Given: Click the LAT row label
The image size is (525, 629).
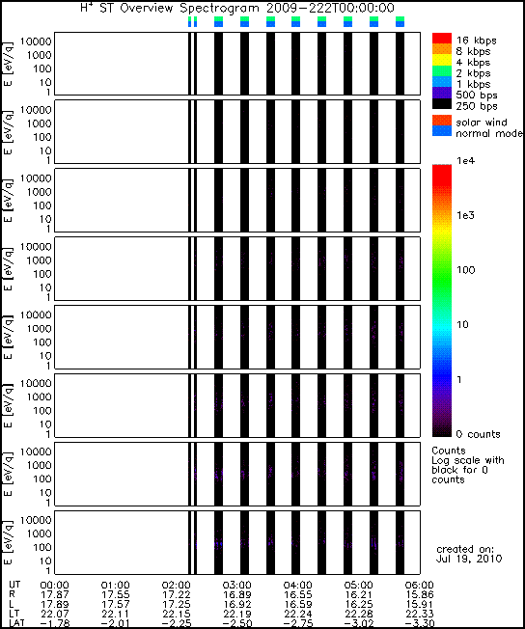Looking at the screenshot, I should click(x=16, y=623).
